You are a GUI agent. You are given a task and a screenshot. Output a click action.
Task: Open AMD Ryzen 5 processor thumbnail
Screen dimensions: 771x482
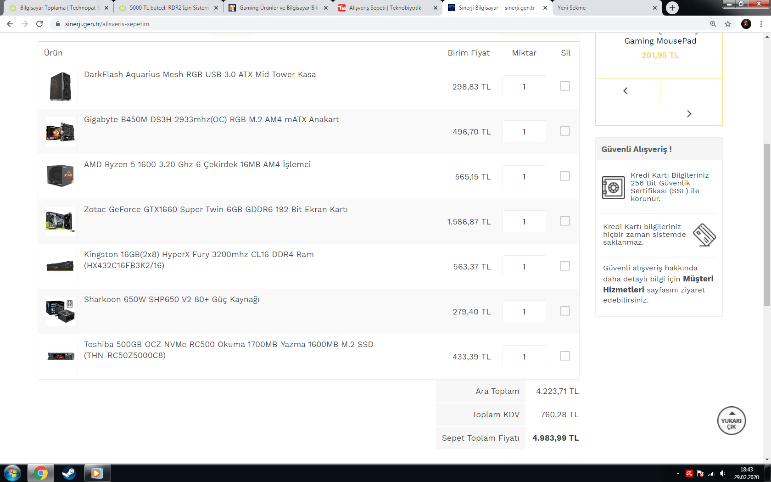pyautogui.click(x=60, y=176)
